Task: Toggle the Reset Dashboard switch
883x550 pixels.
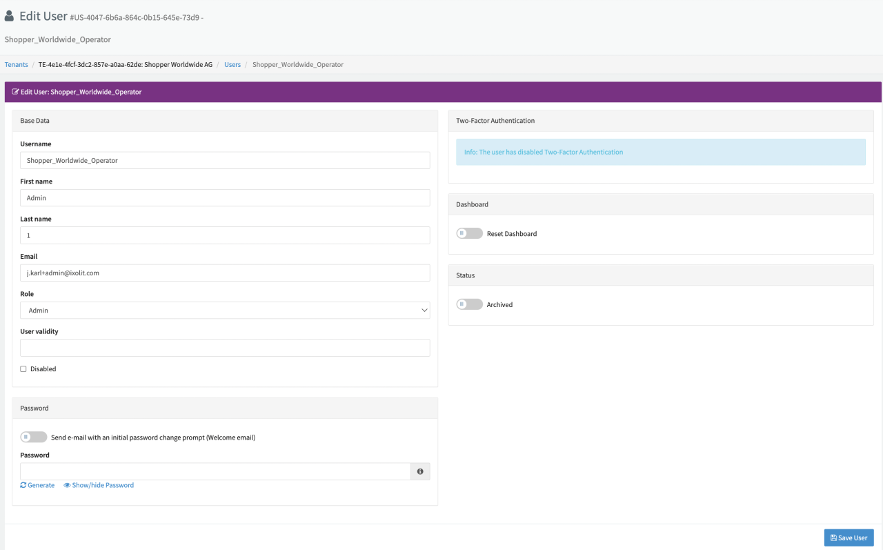Action: click(x=469, y=234)
